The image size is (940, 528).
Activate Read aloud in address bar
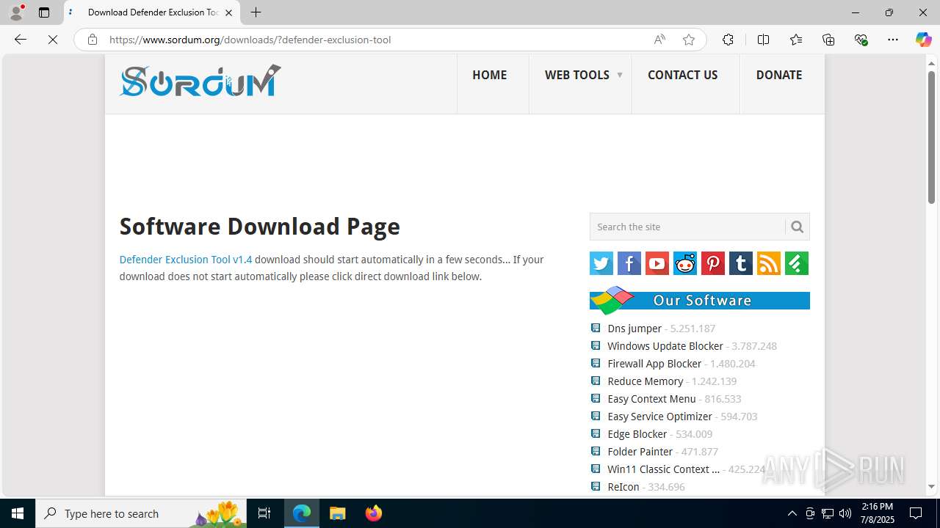point(659,40)
